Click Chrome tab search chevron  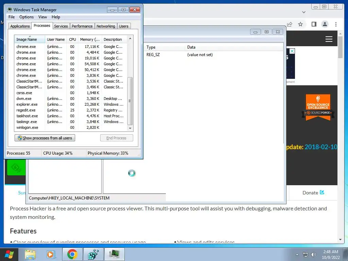pyautogui.click(x=304, y=12)
